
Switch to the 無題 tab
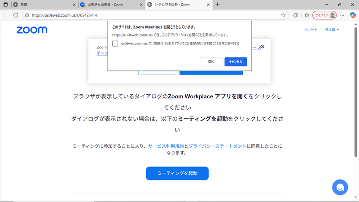pyautogui.click(x=44, y=4)
